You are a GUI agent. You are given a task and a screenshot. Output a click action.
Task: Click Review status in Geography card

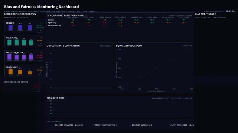tap(40, 70)
